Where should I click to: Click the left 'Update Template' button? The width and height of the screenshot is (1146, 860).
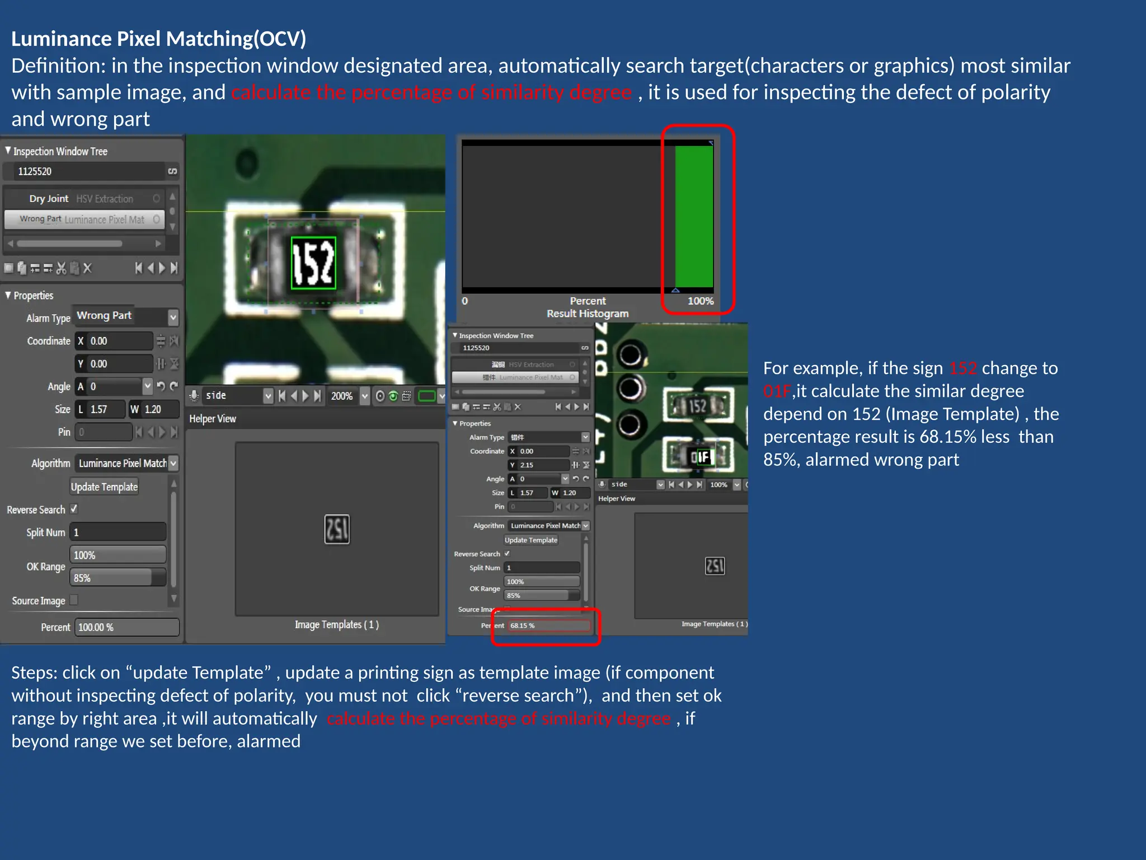click(x=104, y=487)
